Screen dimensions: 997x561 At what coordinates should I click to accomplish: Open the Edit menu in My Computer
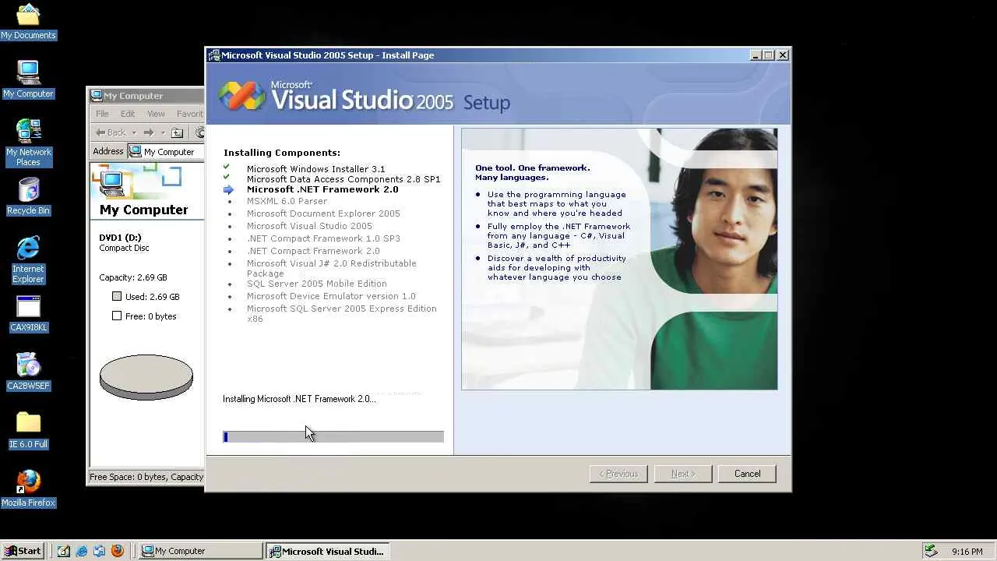[128, 114]
